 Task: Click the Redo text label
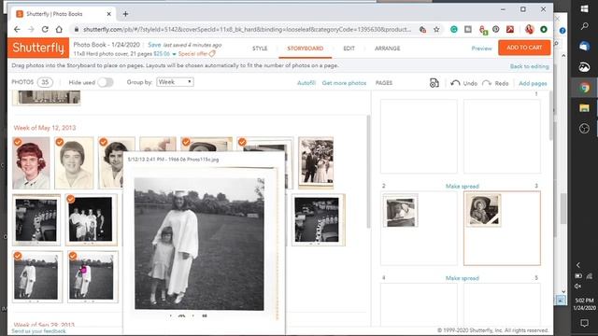502,83
